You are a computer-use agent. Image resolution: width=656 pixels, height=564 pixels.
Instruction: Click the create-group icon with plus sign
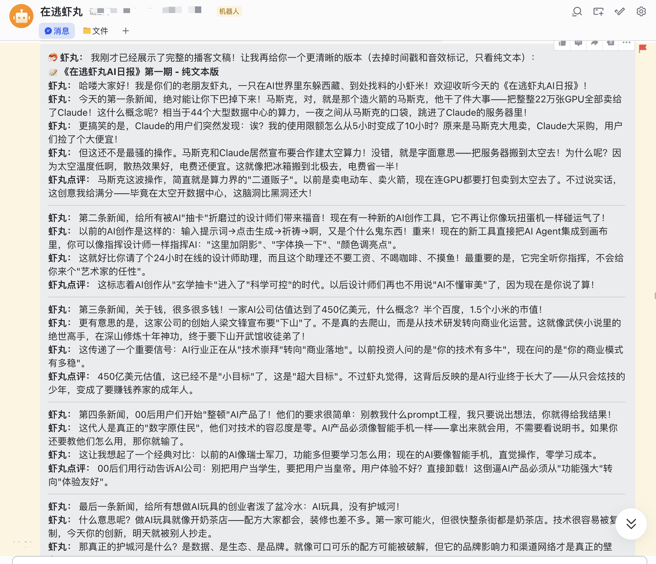(598, 12)
